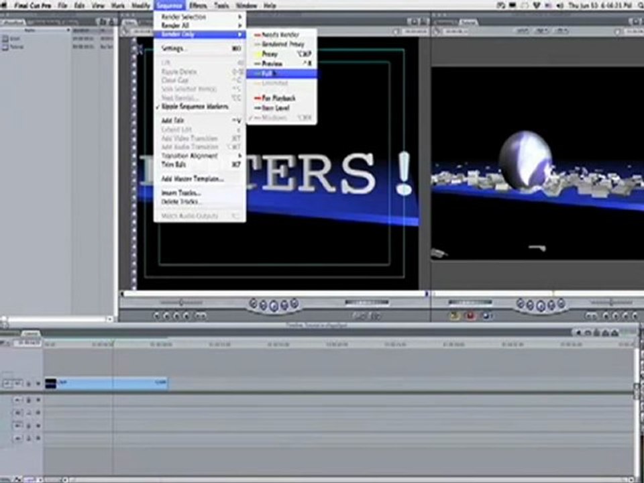The height and width of the screenshot is (483, 644).
Task: Open the Effects menu
Action: (x=198, y=5)
